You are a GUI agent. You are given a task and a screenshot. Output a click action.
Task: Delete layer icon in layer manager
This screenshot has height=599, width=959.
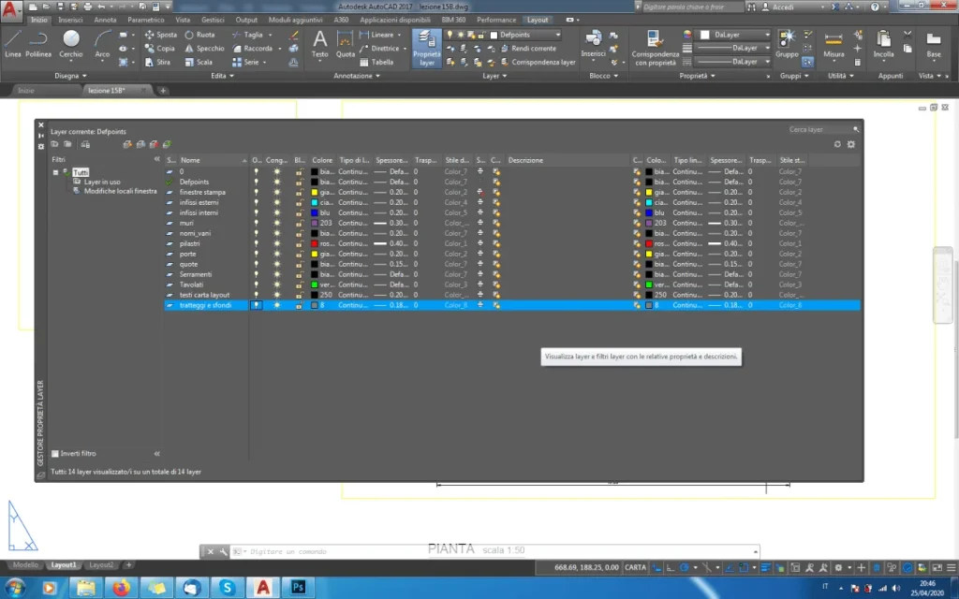(x=154, y=144)
